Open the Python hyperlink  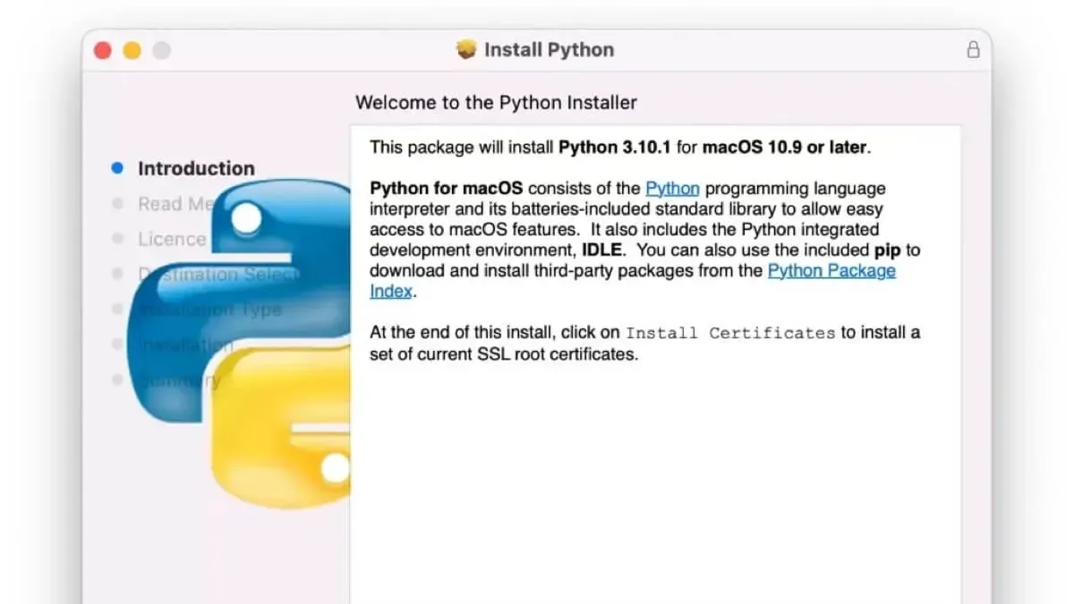(x=672, y=189)
